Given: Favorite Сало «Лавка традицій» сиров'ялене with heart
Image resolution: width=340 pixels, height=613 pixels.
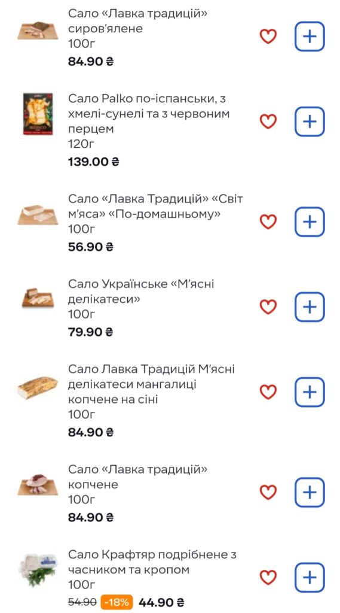Looking at the screenshot, I should (268, 37).
